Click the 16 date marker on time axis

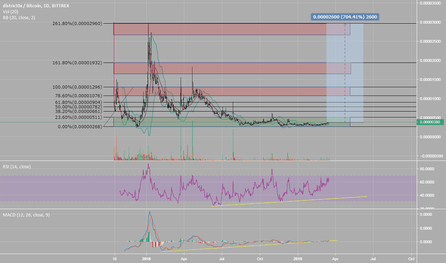114,259
